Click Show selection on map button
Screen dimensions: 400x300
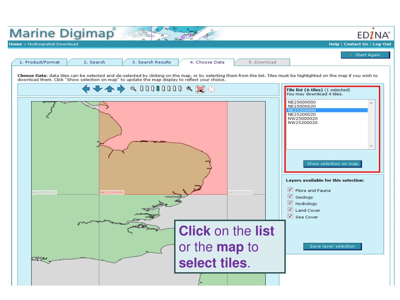[x=332, y=164]
